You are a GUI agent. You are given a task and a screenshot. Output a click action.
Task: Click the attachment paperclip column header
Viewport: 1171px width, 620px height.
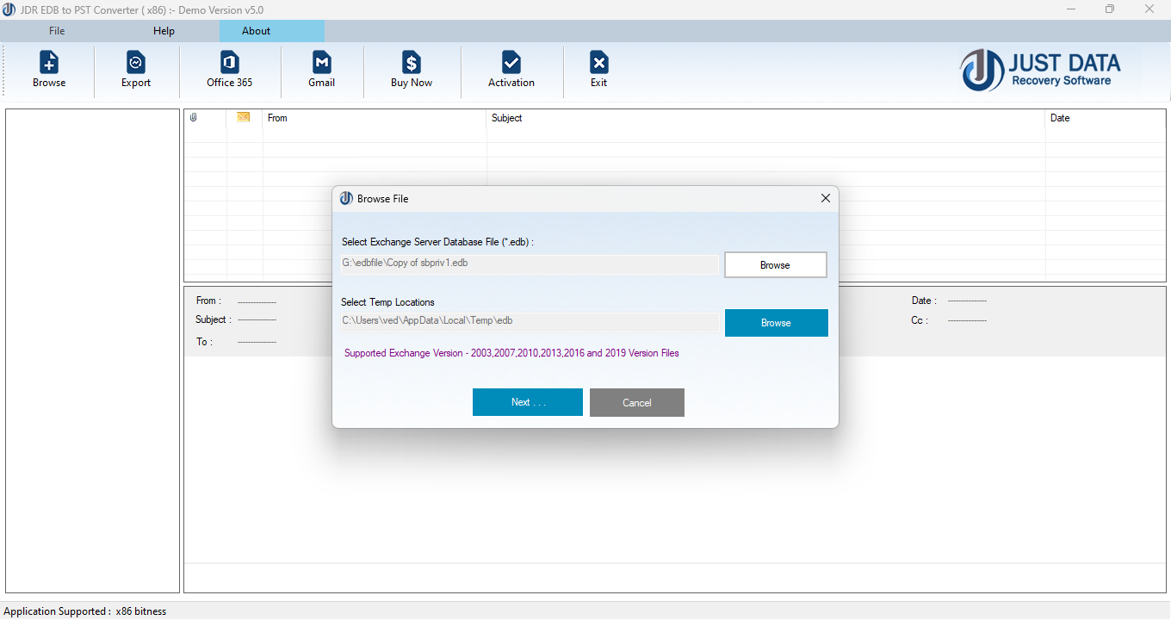193,118
